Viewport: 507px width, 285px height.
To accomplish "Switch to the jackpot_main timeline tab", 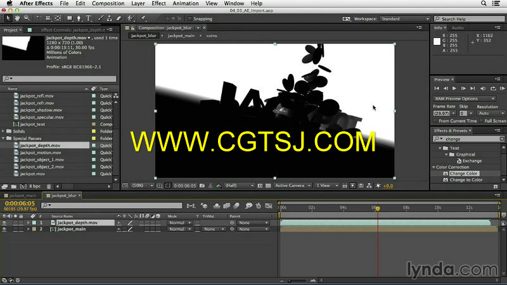I will click(x=22, y=196).
